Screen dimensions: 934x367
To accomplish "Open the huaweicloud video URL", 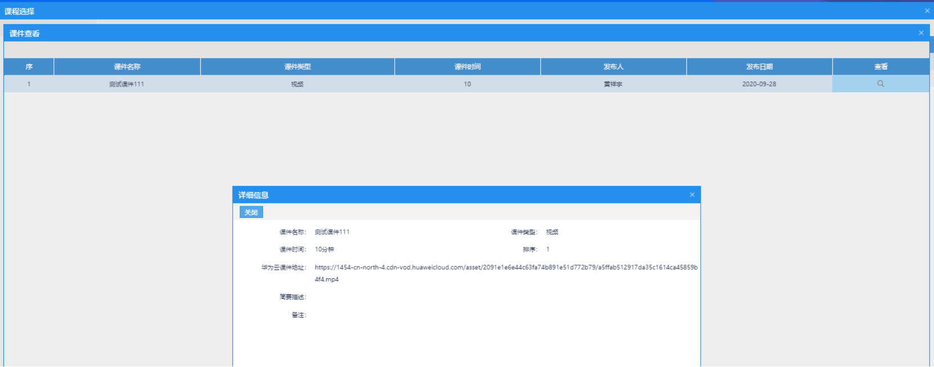I will point(506,268).
